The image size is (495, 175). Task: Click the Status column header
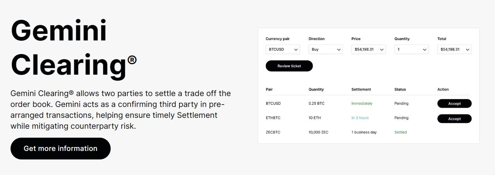(x=400, y=89)
